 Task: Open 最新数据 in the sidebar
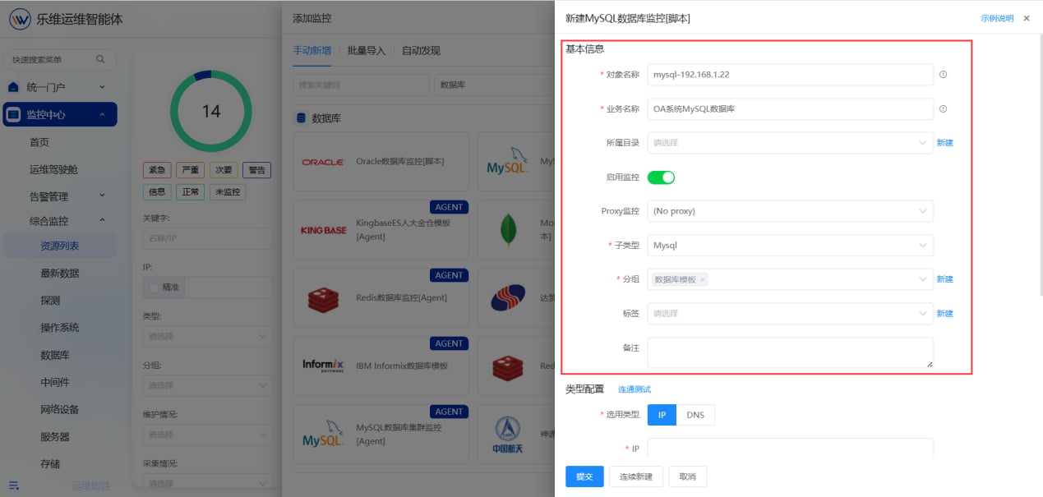[x=60, y=273]
